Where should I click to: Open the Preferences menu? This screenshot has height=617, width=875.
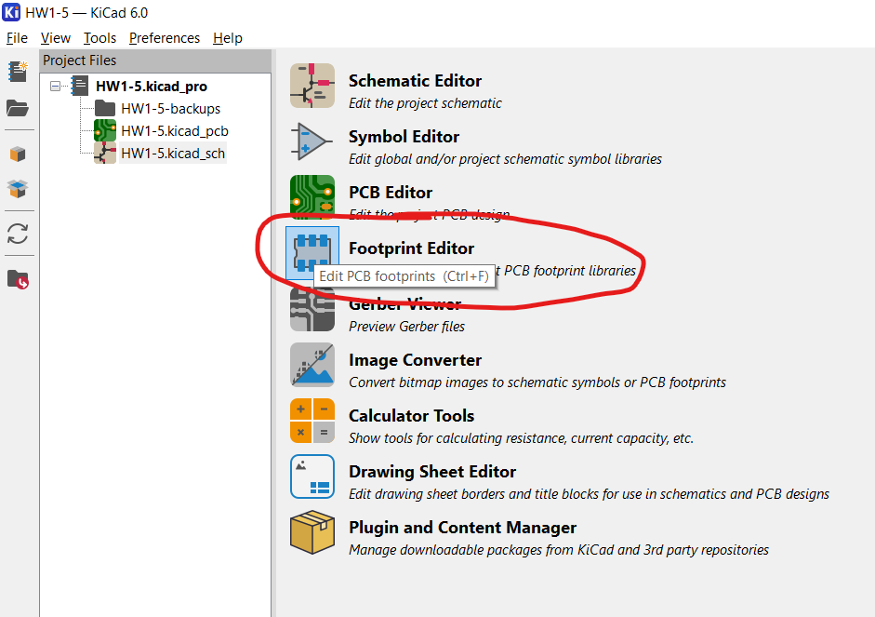(165, 38)
